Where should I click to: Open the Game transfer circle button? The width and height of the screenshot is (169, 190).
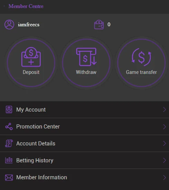coord(141,63)
